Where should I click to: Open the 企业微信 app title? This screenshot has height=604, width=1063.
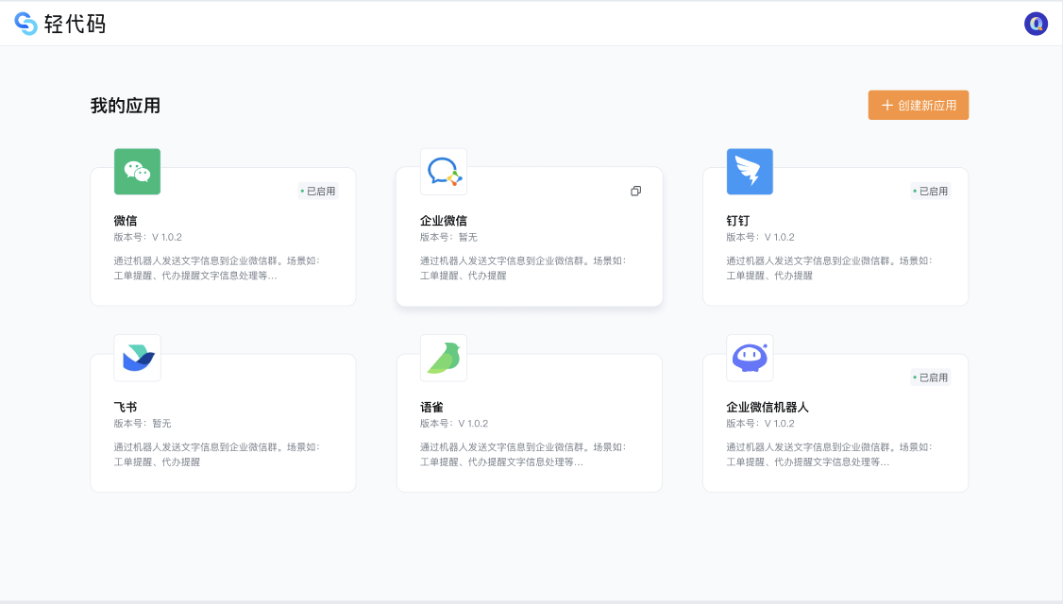click(x=444, y=220)
